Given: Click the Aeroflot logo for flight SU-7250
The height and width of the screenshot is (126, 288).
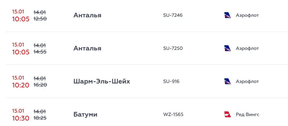Looking at the screenshot, I should [x=227, y=48].
